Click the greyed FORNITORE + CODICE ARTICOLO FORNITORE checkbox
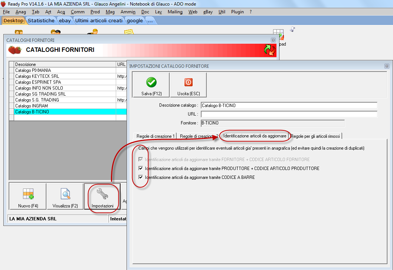Screen dimensions: 393x270 click(141, 159)
